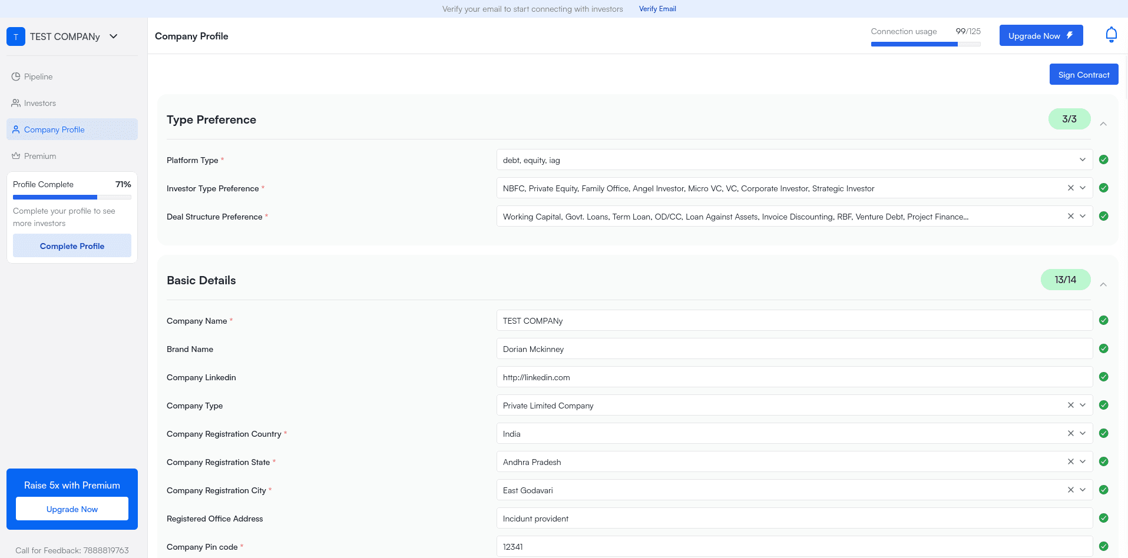1128x558 pixels.
Task: Click the Complete Profile button
Action: (72, 245)
